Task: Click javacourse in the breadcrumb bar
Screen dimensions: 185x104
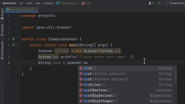Action: click(x=9, y=3)
